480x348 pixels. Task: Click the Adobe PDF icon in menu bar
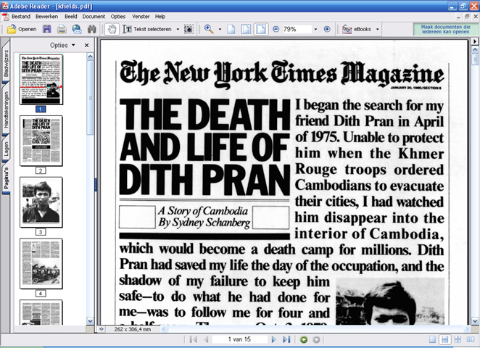[x=6, y=17]
